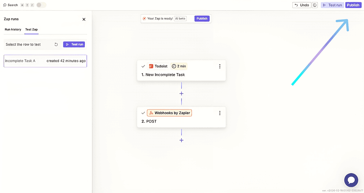364x193 pixels.
Task: Click the 2 min polling interval badge
Action: click(179, 66)
